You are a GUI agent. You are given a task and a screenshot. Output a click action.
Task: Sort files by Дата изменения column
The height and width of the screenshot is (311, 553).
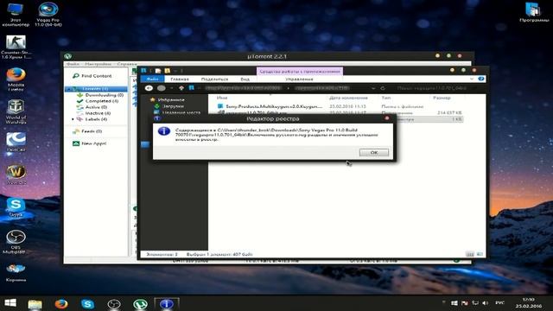tap(348, 98)
